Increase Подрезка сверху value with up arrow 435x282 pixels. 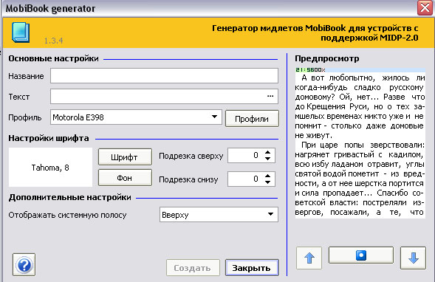[267, 152]
